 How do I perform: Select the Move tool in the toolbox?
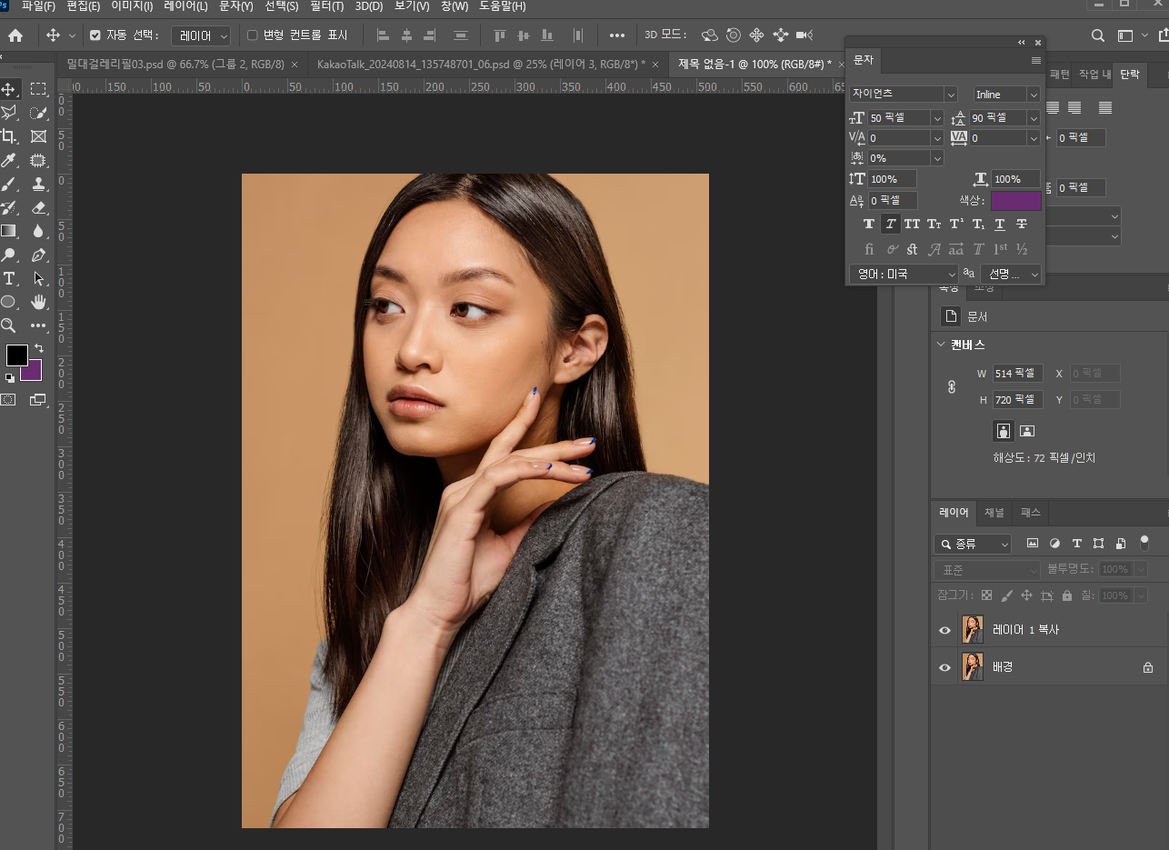point(9,89)
